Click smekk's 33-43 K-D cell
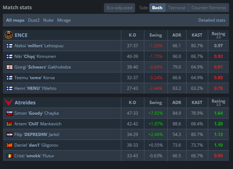 132,156
